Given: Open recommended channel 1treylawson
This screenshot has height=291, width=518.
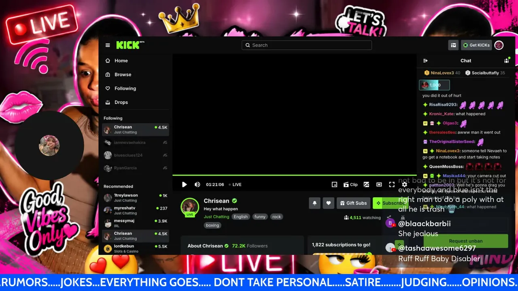Looking at the screenshot, I should click(x=136, y=198).
